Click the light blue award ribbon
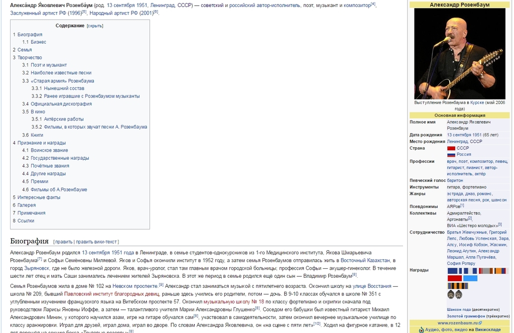The height and width of the screenshot is (333, 514). point(470,278)
